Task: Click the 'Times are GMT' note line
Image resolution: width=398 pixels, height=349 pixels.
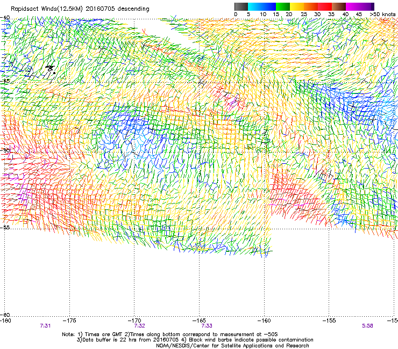Action: (170, 335)
